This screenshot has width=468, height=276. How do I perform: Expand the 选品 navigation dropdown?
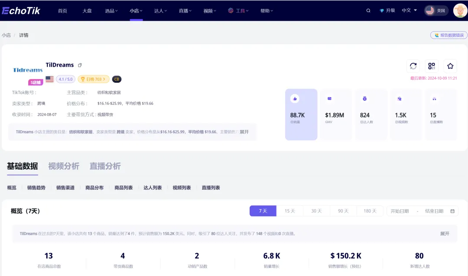(x=111, y=11)
